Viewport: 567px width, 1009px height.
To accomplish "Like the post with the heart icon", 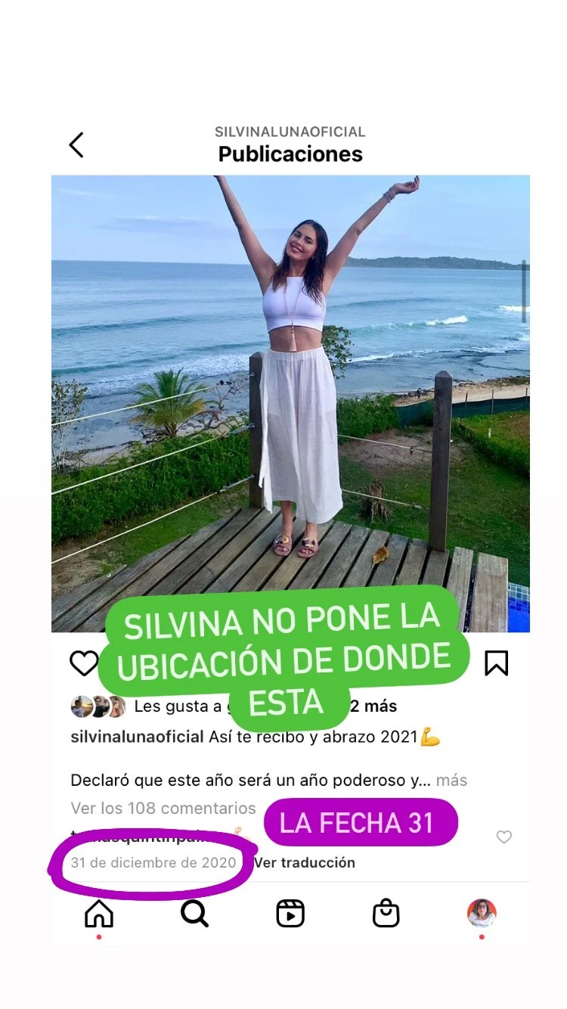I will point(84,663).
